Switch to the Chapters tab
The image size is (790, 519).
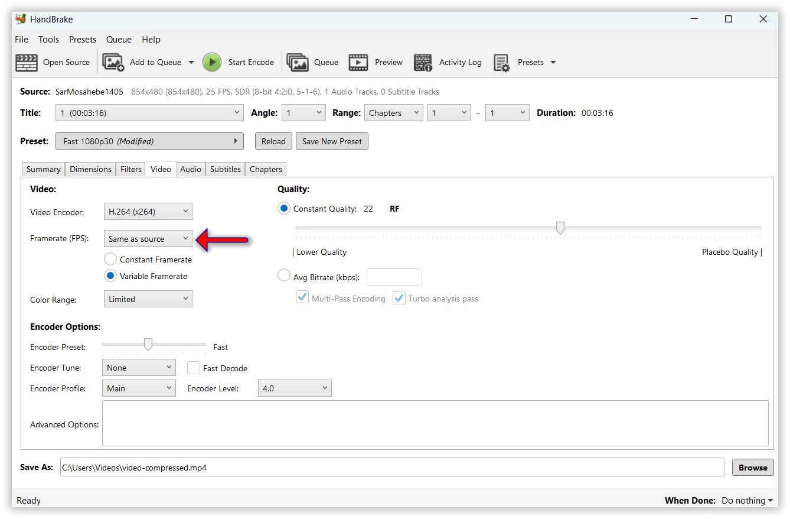click(x=266, y=169)
